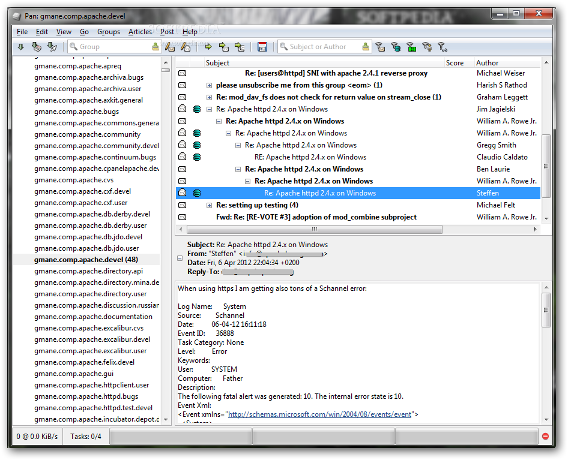Click envelope icon of Ben Laurie's article
Screen dimensions: 568x460
pos(182,169)
